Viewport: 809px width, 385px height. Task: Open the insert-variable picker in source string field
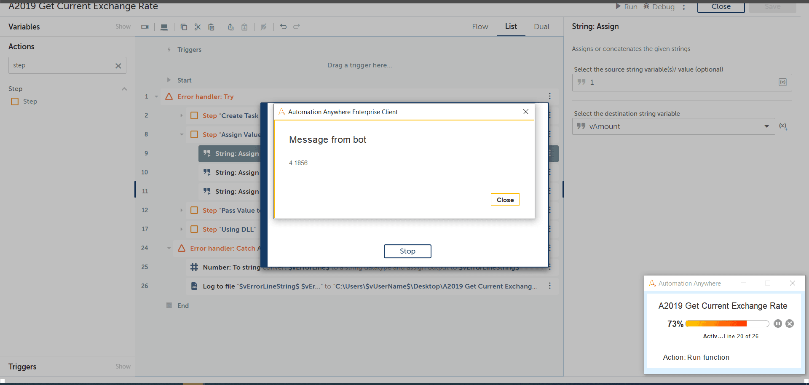coord(782,82)
